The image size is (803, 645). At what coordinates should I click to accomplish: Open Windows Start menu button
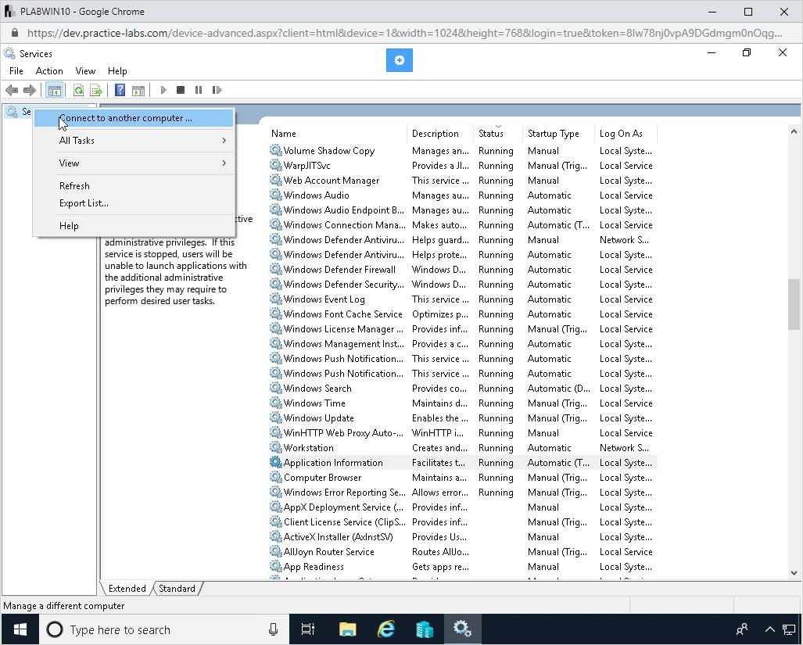20,629
